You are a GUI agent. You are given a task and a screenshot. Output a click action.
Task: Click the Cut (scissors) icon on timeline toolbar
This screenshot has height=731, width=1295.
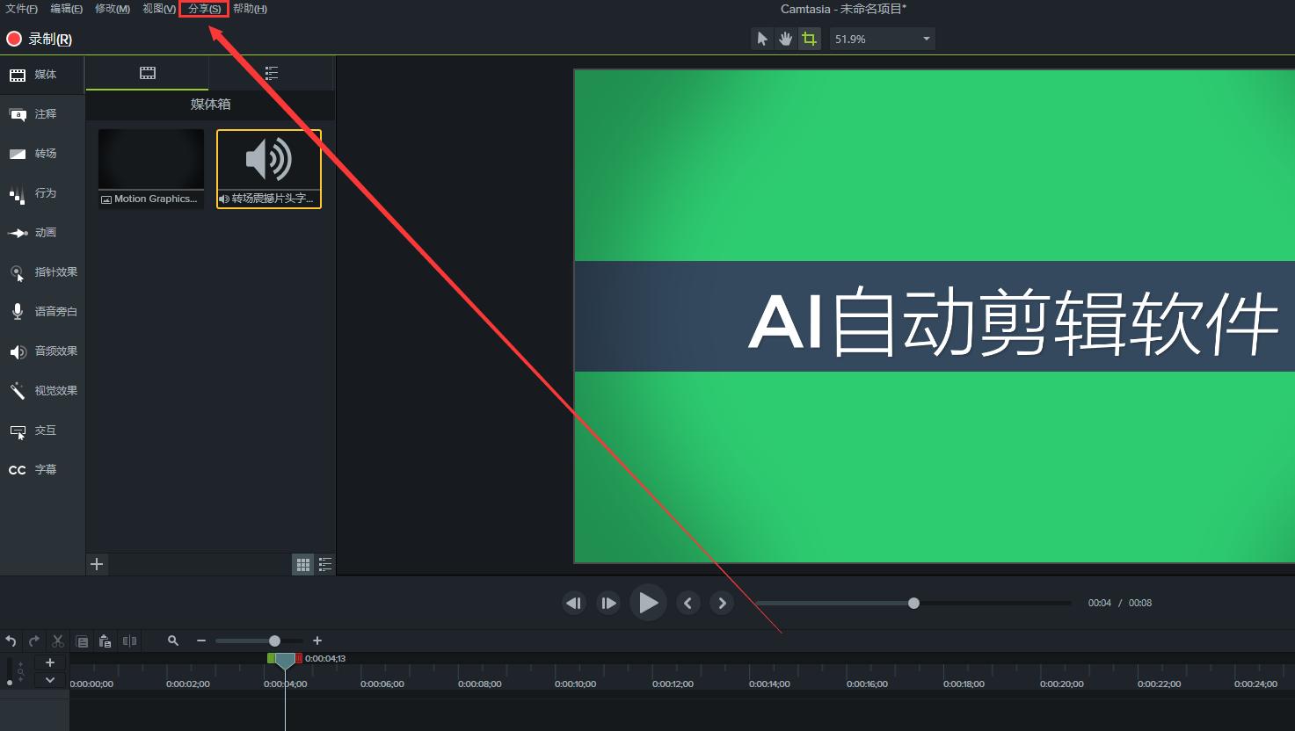57,641
